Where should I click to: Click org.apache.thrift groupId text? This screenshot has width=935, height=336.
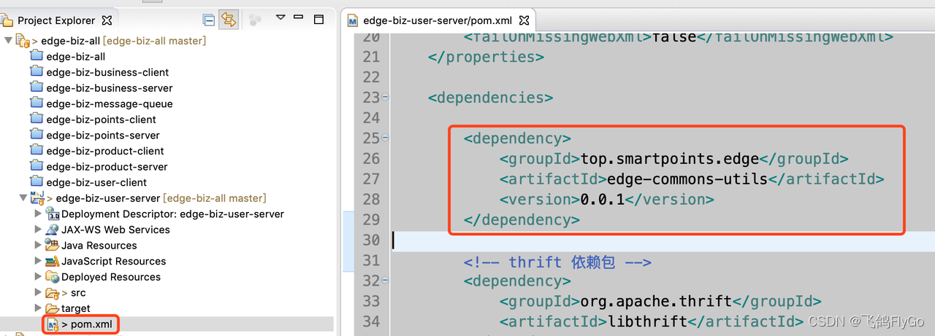[656, 301]
